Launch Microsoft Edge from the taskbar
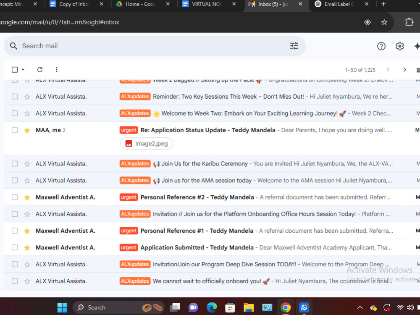 212,307
